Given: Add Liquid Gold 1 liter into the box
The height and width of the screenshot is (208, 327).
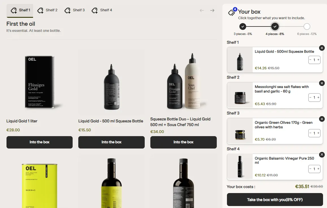Looking at the screenshot, I should coord(39,142).
